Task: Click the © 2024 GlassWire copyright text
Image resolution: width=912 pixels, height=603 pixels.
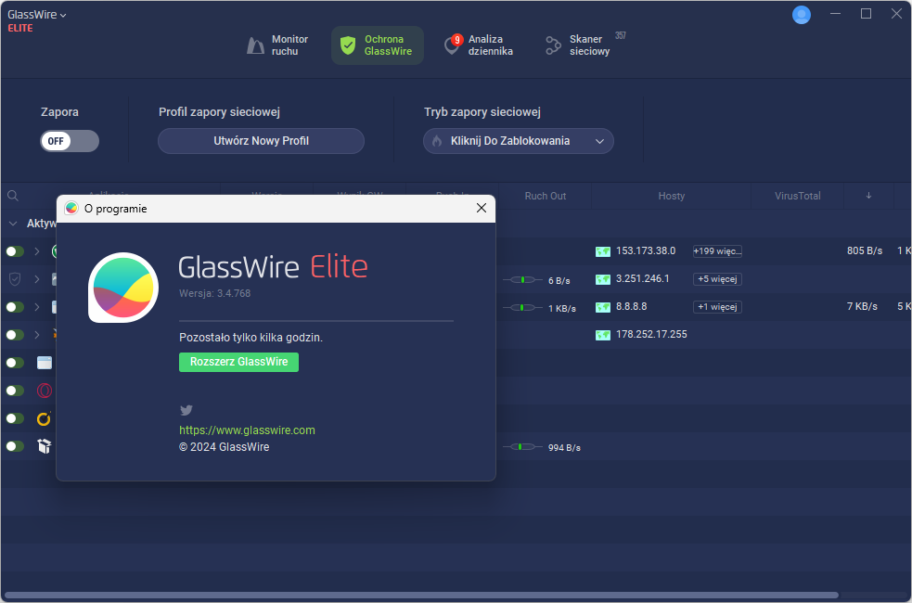Action: click(x=224, y=447)
